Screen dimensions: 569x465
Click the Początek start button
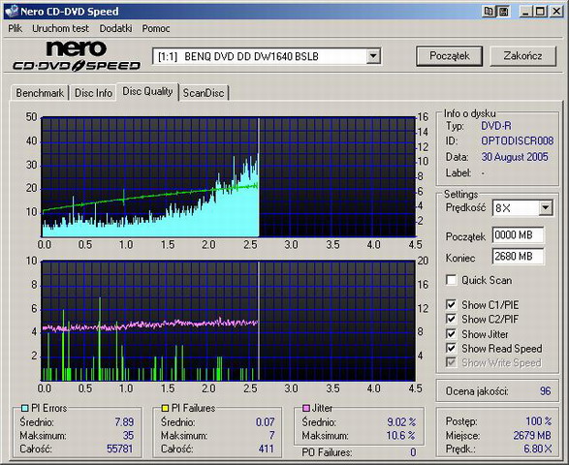(449, 56)
